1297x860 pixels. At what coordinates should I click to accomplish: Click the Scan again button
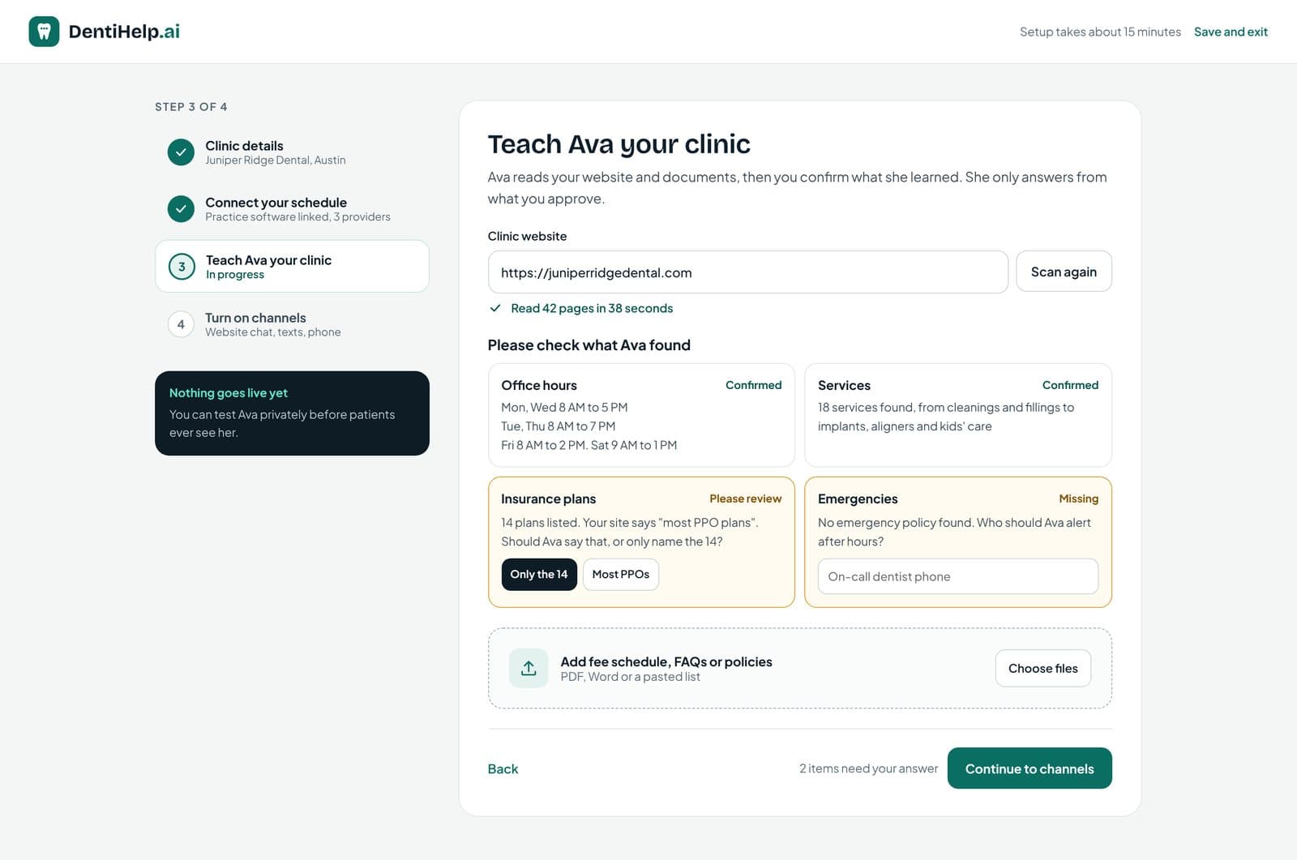coord(1064,272)
